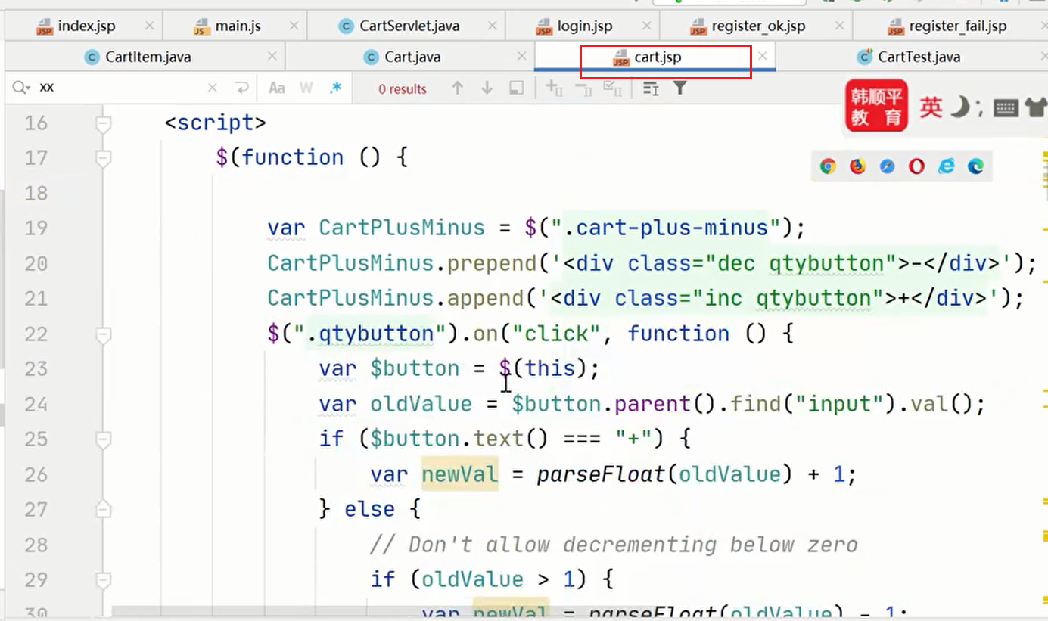Collapse else block fold at line 27

[104, 509]
